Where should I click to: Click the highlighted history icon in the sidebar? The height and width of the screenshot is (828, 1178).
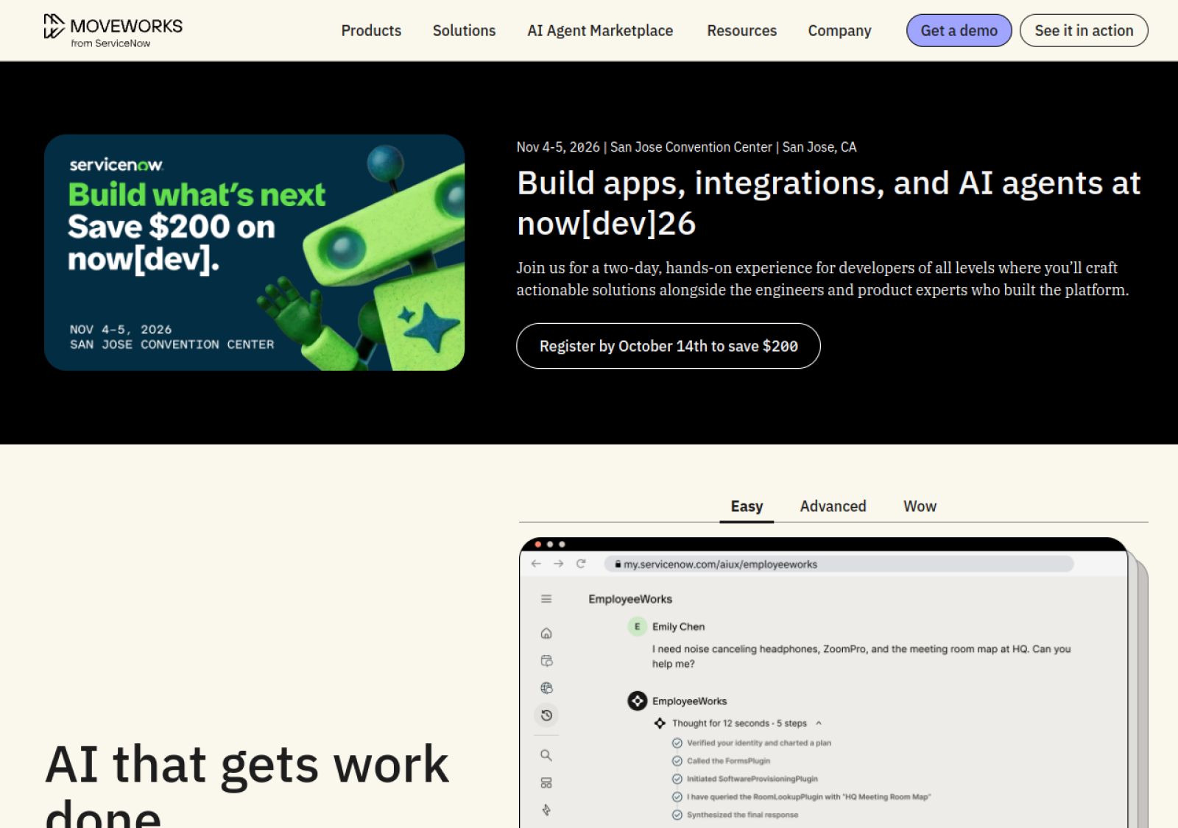pyautogui.click(x=546, y=715)
